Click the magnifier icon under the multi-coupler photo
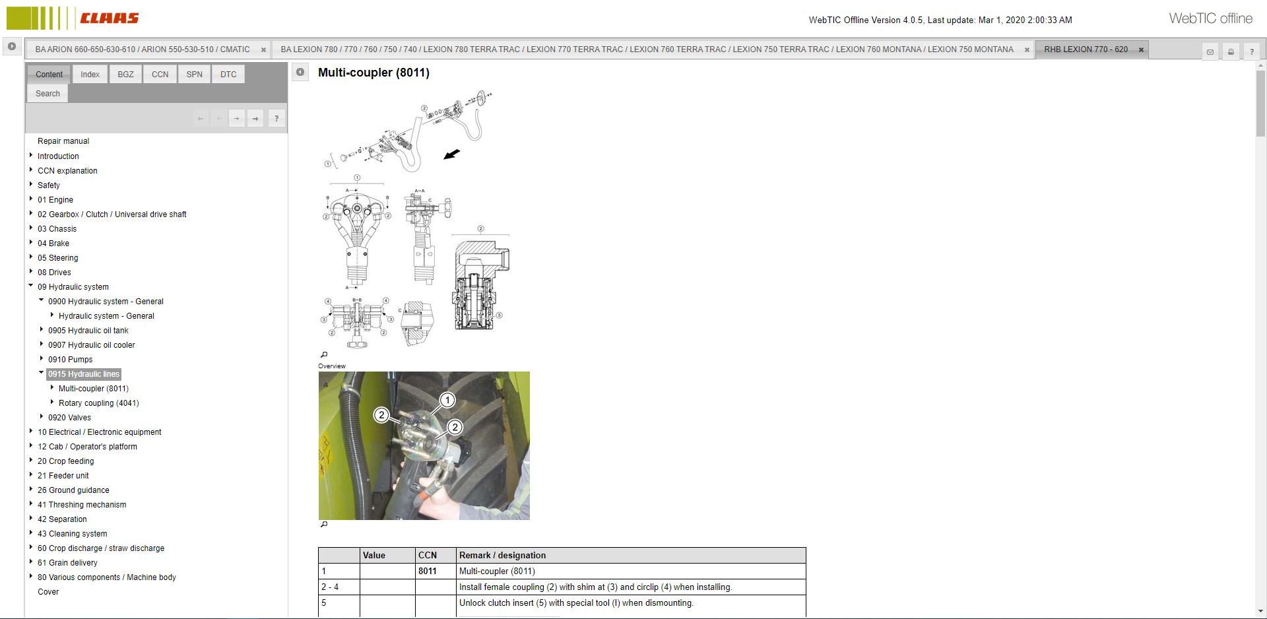Viewport: 1267px width, 619px height. (x=323, y=524)
